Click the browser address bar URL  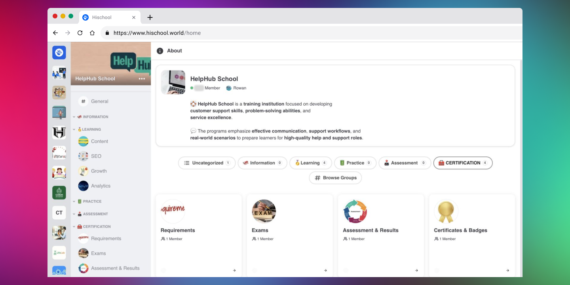(x=157, y=33)
